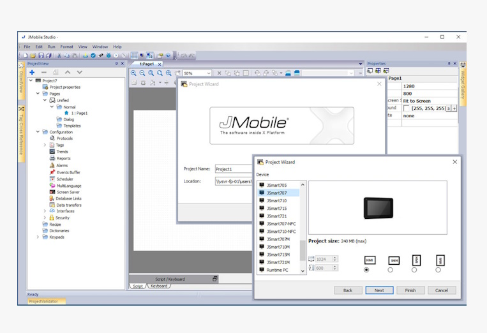Click the device list scroll down arrow
Image resolution: width=487 pixels, height=333 pixels.
coord(303,271)
